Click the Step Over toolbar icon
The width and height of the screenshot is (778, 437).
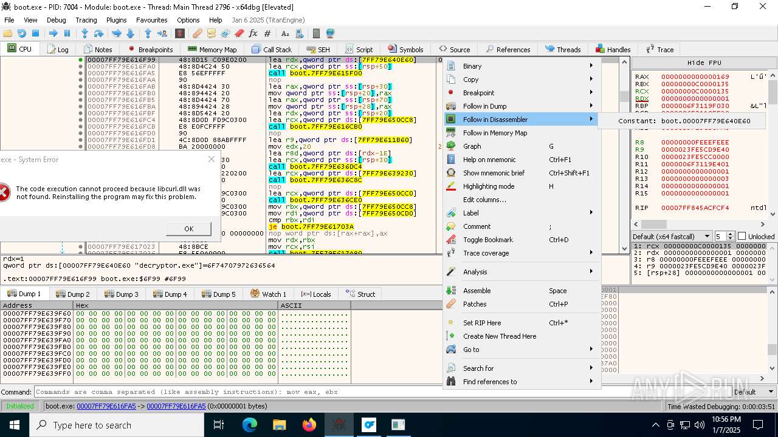98,33
